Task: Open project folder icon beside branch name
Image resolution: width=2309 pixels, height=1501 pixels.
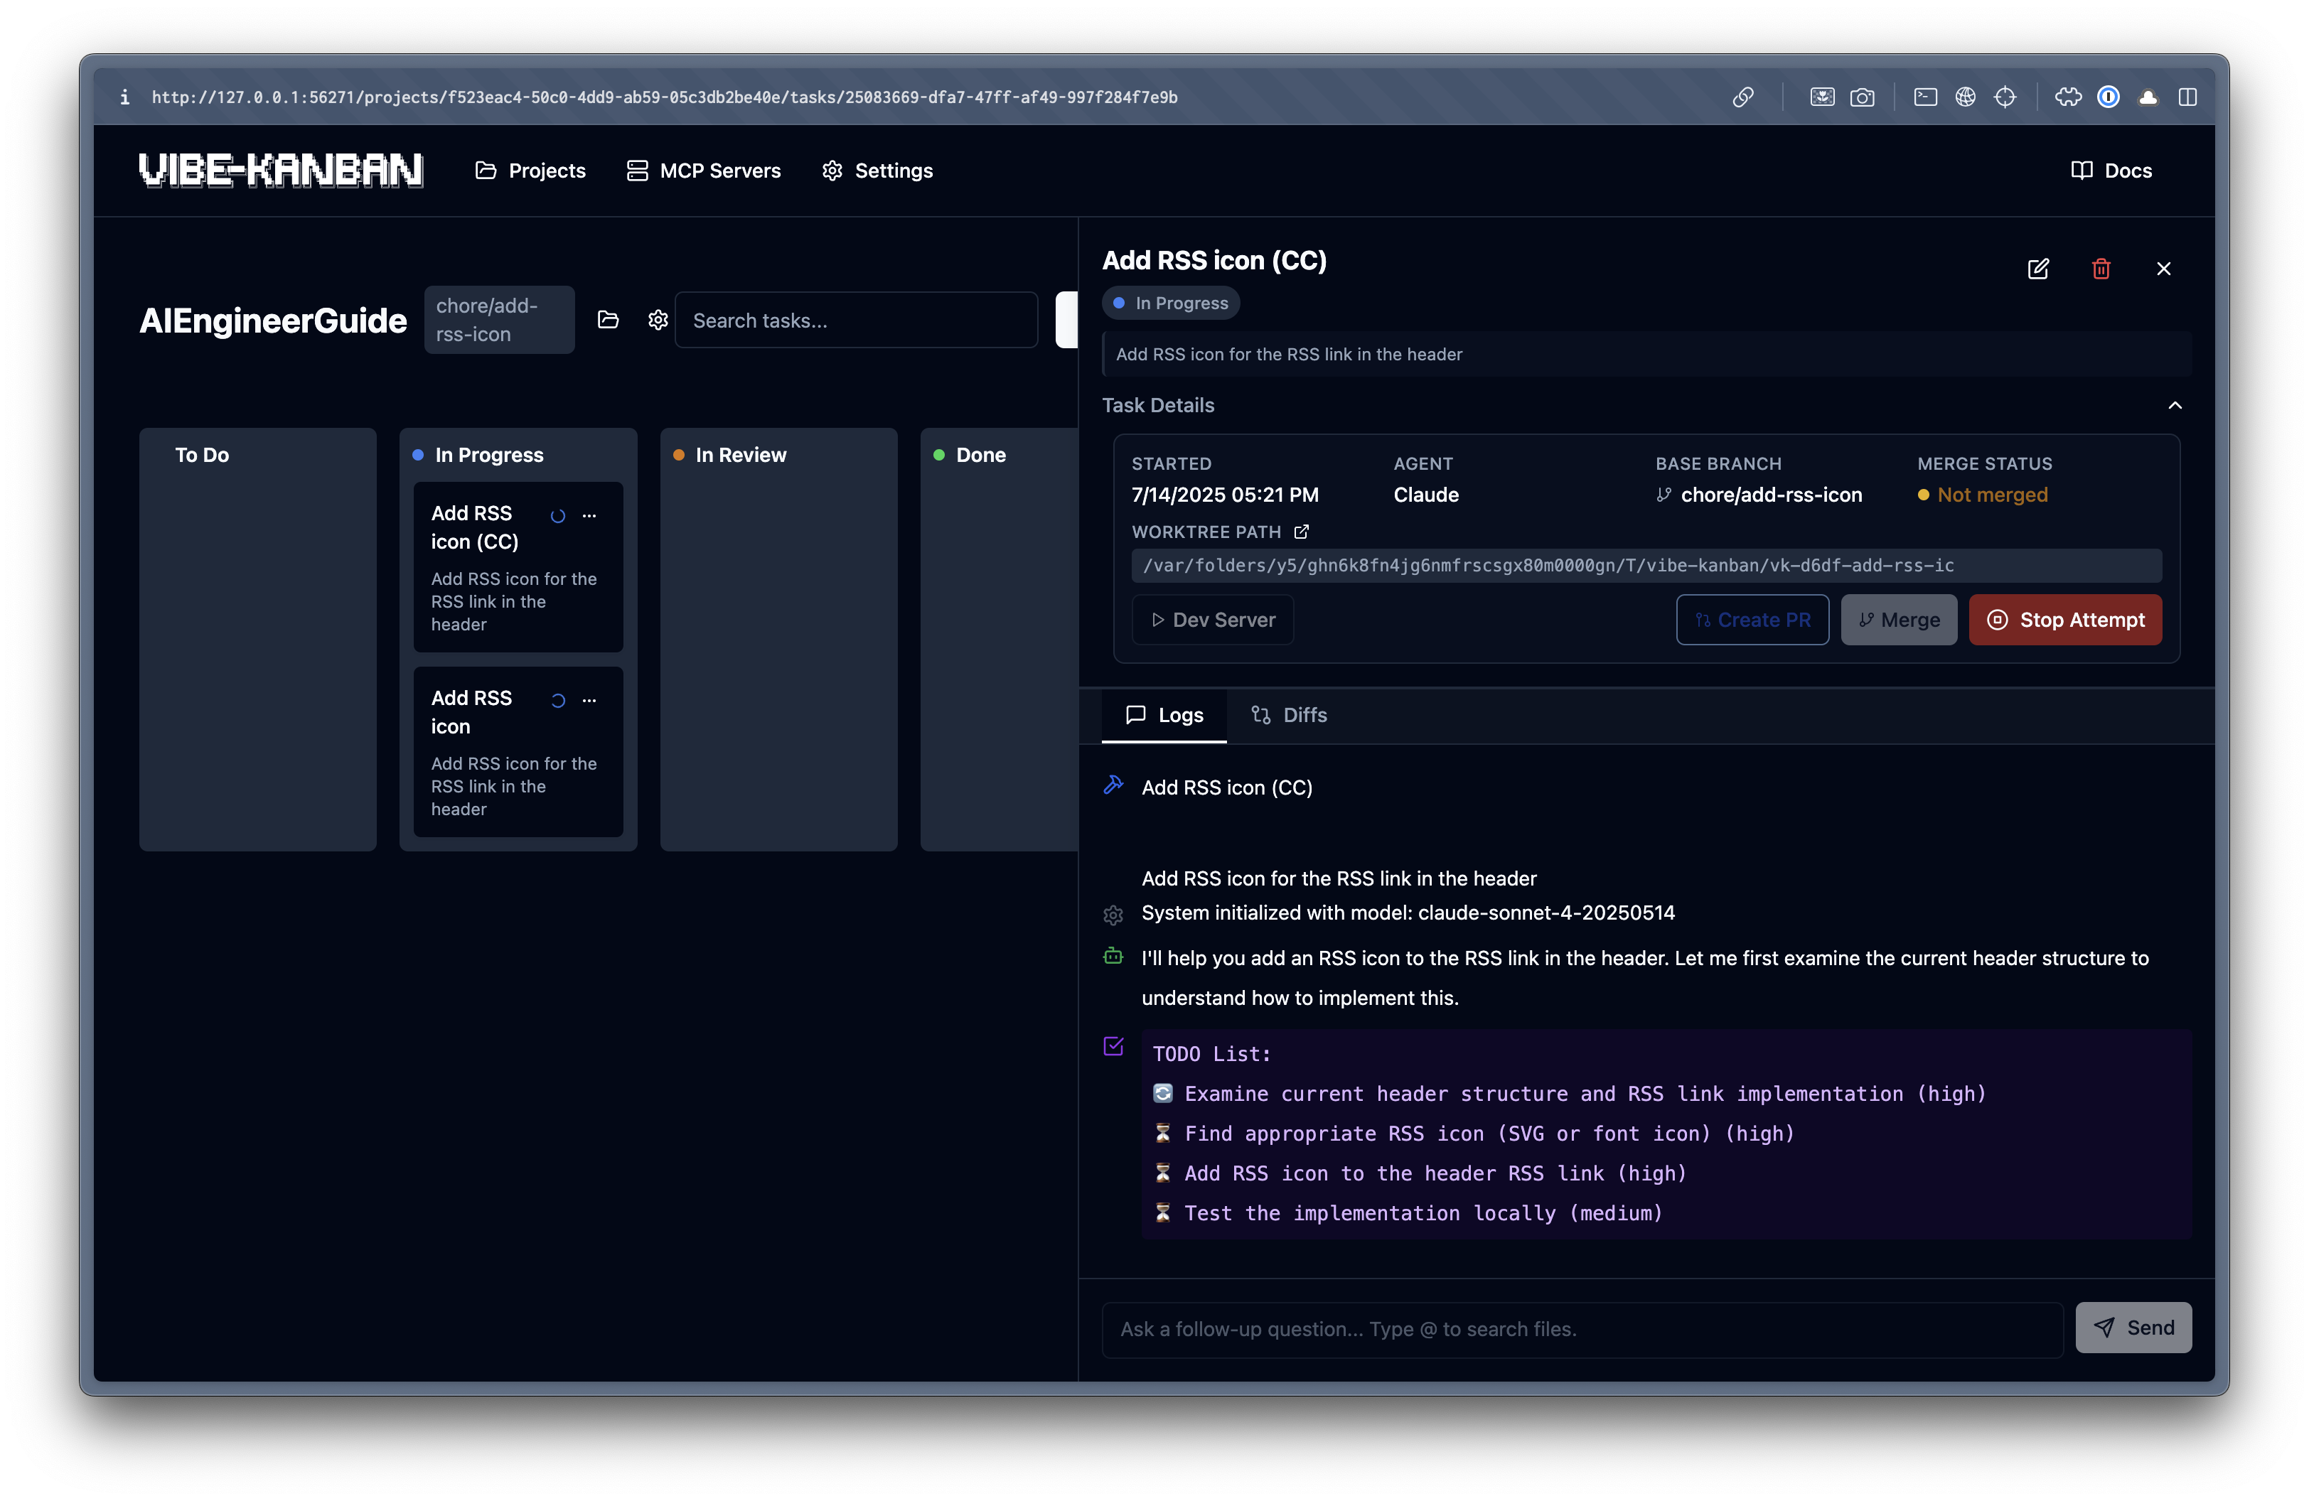Action: coord(609,320)
